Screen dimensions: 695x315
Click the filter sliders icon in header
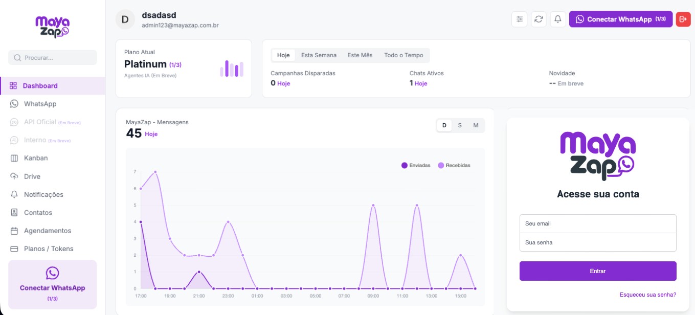click(x=520, y=19)
